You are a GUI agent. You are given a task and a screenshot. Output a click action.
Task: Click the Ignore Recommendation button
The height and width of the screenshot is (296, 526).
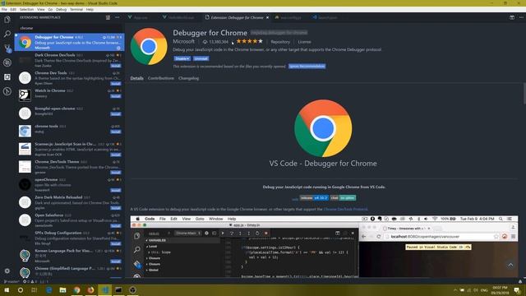click(x=307, y=66)
